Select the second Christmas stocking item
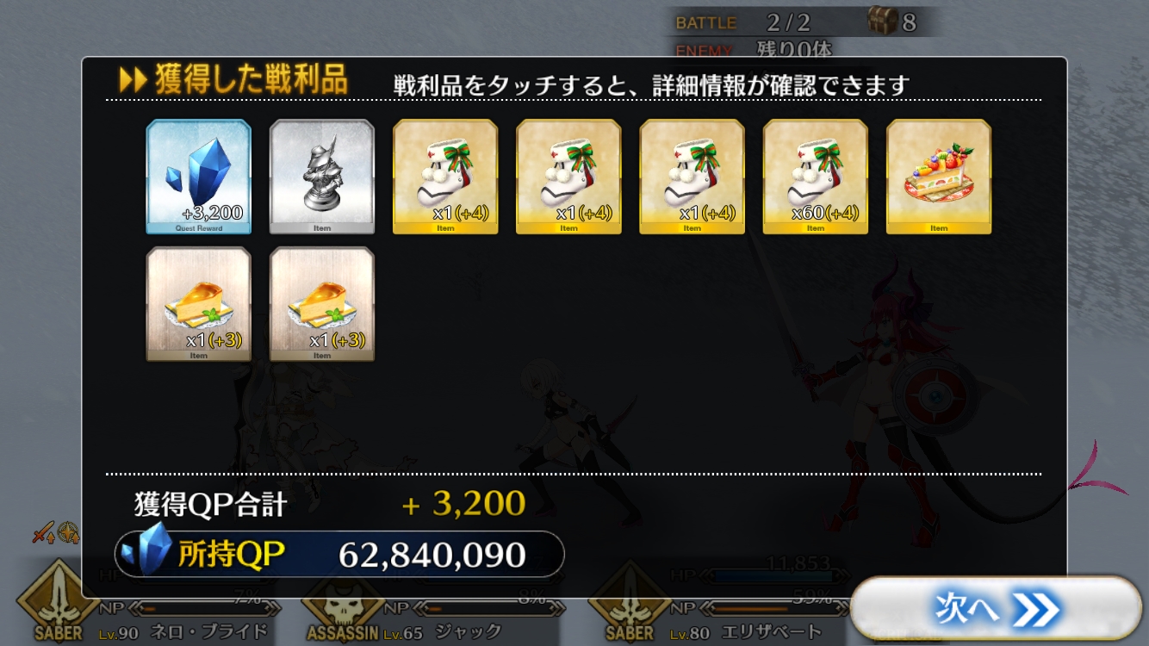Screen dimensions: 1149x646 (568, 177)
